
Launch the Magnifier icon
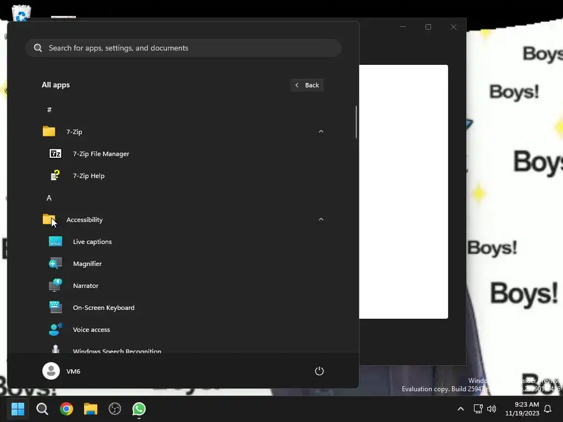click(56, 263)
